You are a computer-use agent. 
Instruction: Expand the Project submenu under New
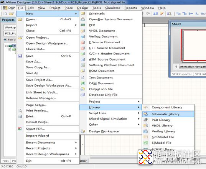pyautogui.click(x=139, y=102)
